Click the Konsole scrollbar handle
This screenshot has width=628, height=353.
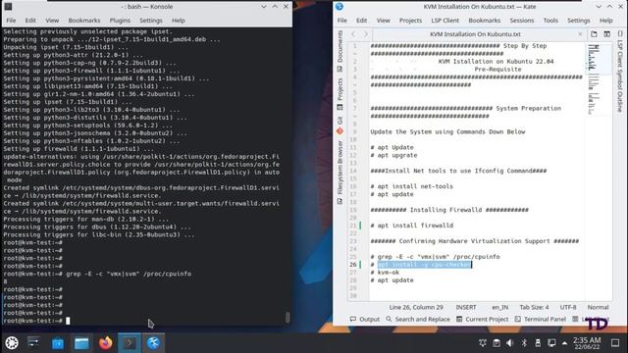point(288,318)
